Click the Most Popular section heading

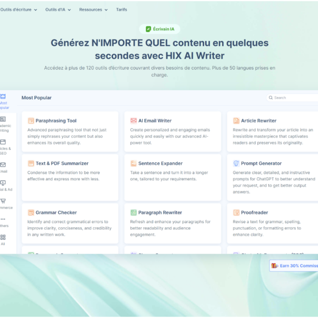36,98
